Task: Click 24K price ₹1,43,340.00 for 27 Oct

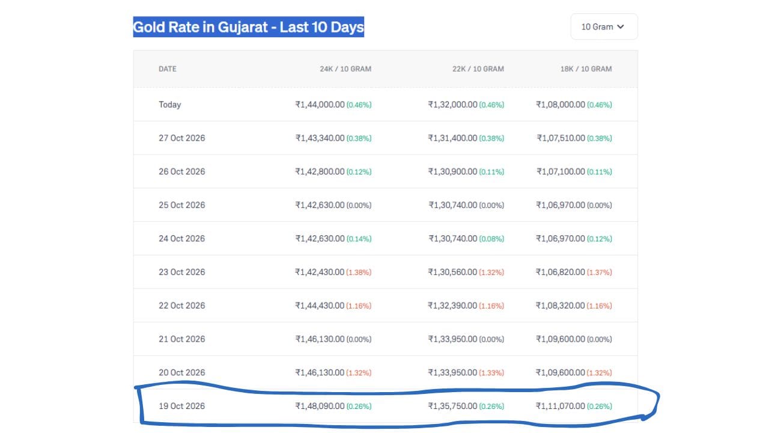Action: tap(320, 138)
